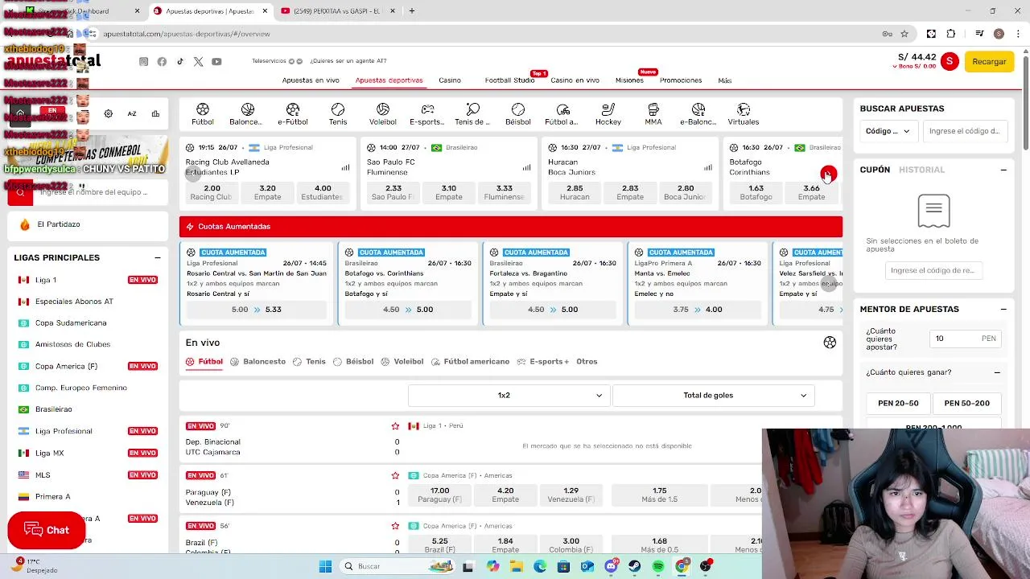This screenshot has width=1030, height=579.
Task: Switch to the Historial tab
Action: click(x=921, y=170)
